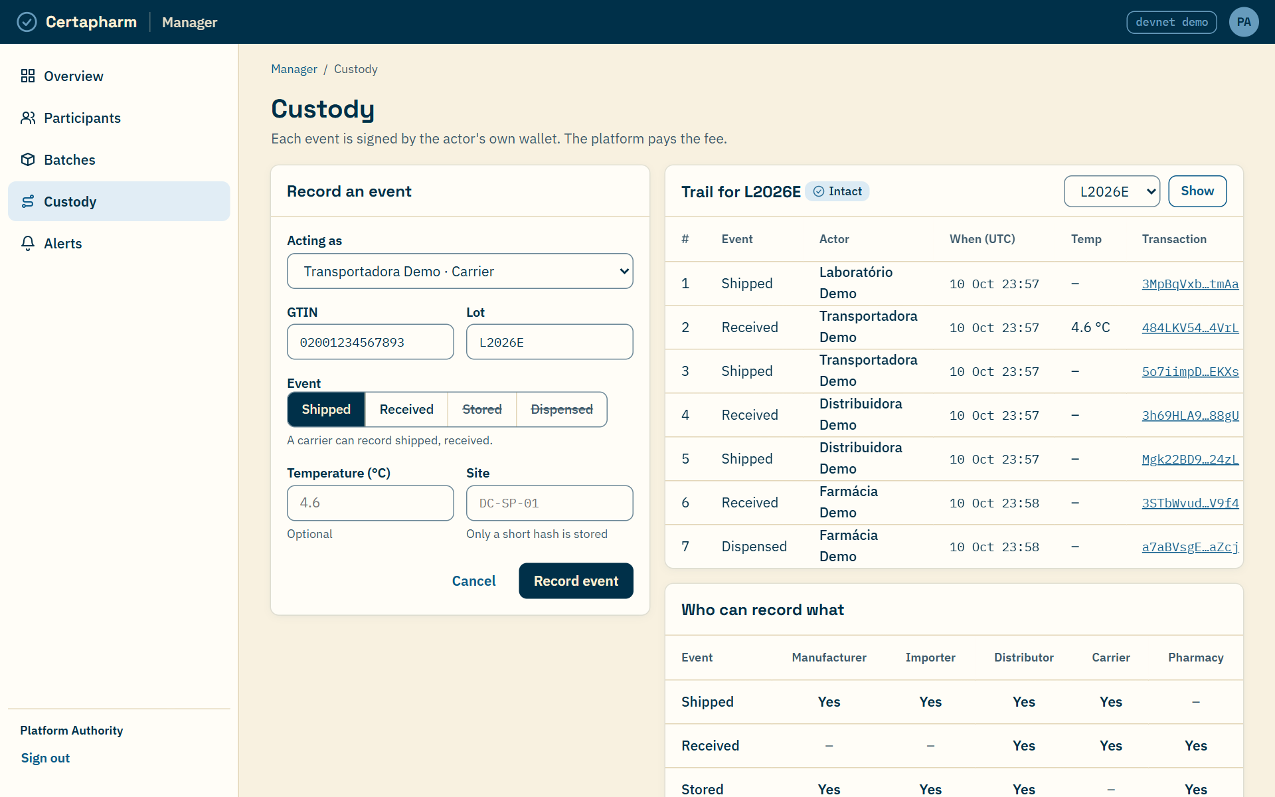Go to Overview in the sidebar
Viewport: 1275px width, 797px height.
(x=120, y=76)
